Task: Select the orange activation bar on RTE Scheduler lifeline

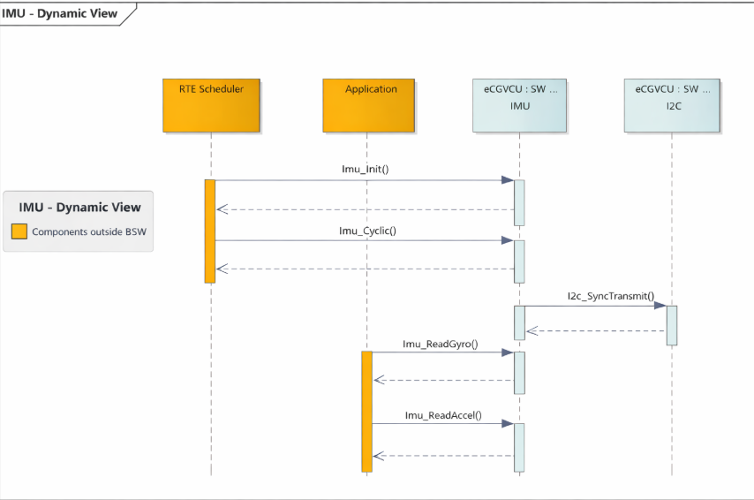Action: click(209, 231)
